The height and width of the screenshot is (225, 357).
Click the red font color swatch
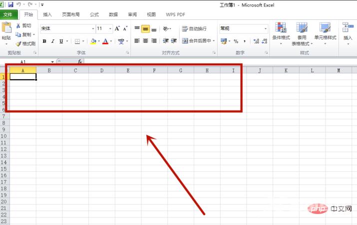[105, 41]
